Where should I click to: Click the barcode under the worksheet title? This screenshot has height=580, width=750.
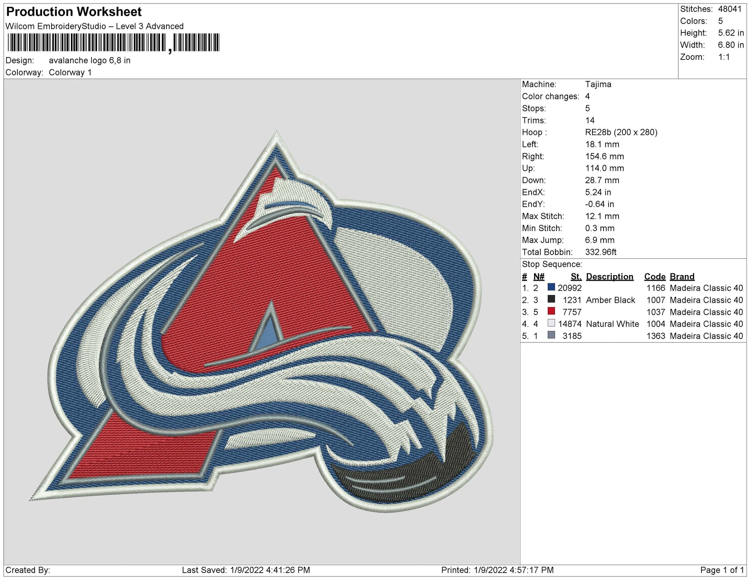tap(113, 43)
